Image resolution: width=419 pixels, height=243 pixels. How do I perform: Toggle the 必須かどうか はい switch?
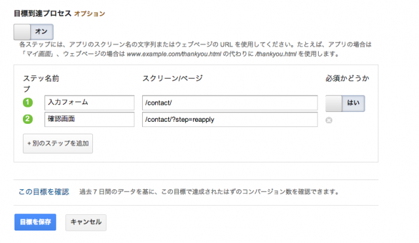click(x=345, y=103)
